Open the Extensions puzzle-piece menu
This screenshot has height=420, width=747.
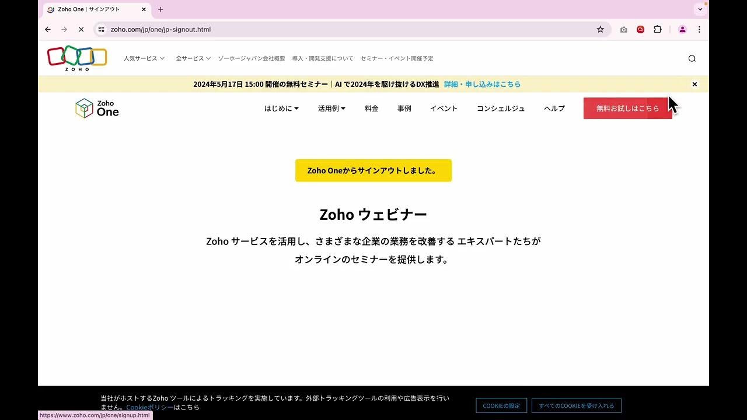coord(658,29)
